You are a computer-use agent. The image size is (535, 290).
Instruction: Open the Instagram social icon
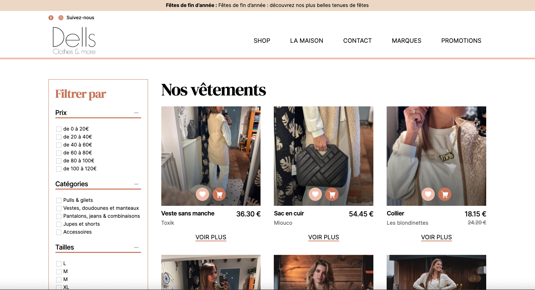click(x=61, y=18)
